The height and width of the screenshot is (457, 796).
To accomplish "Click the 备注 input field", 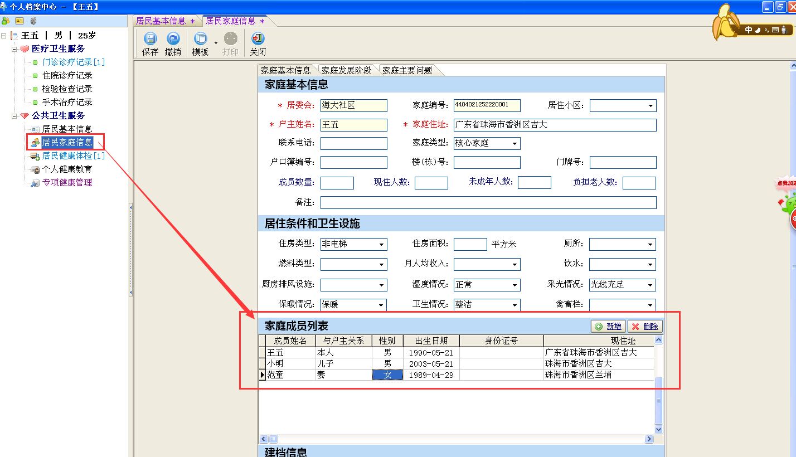I will tap(488, 202).
